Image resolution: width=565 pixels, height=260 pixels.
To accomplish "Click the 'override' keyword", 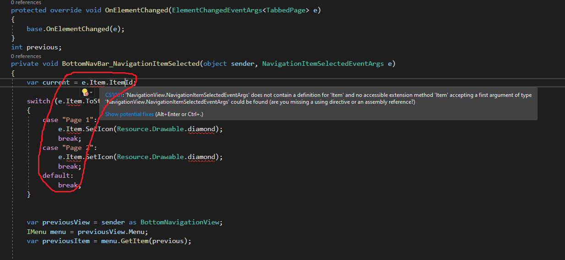I will 66,10.
